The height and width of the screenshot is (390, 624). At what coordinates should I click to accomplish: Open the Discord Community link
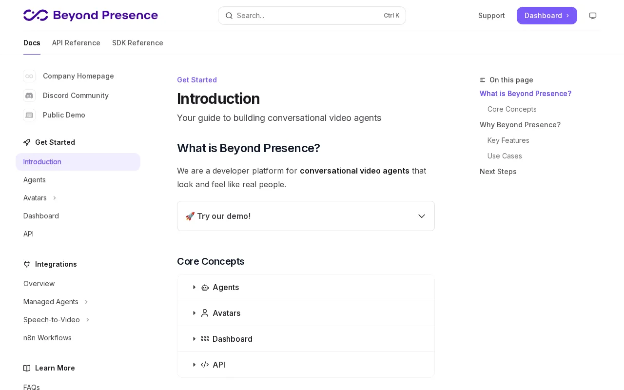click(x=76, y=96)
